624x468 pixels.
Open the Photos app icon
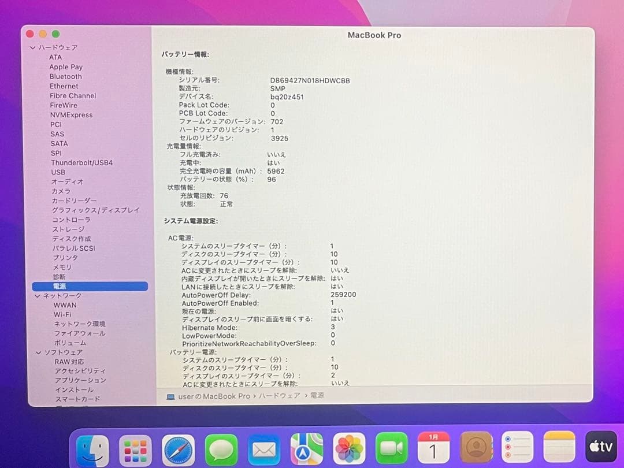[349, 450]
